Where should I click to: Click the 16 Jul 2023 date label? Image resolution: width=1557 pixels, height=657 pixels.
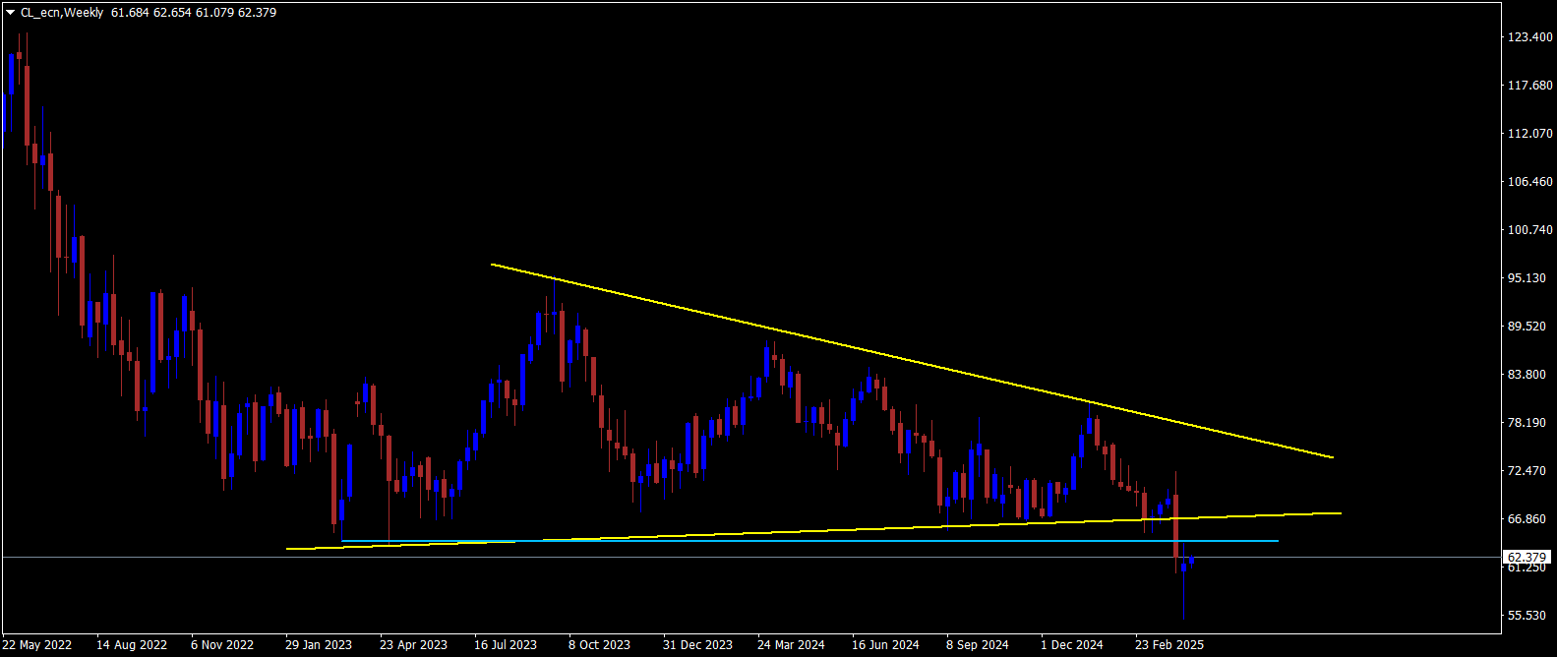(506, 645)
